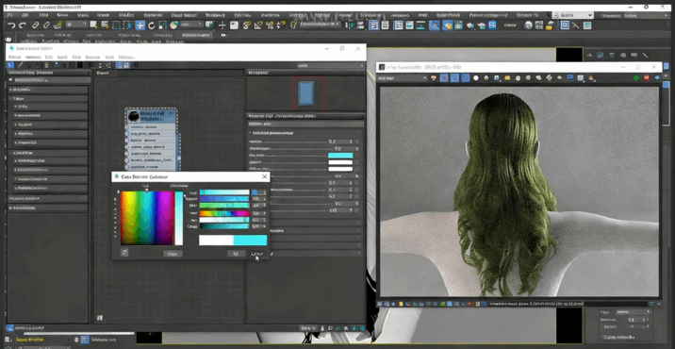Click the Undo arrow in main toolbar
The image size is (675, 349).
11,25
